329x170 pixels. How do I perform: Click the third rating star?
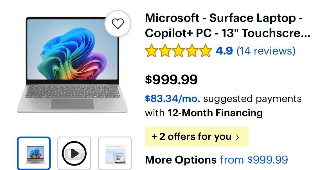pyautogui.click(x=178, y=51)
